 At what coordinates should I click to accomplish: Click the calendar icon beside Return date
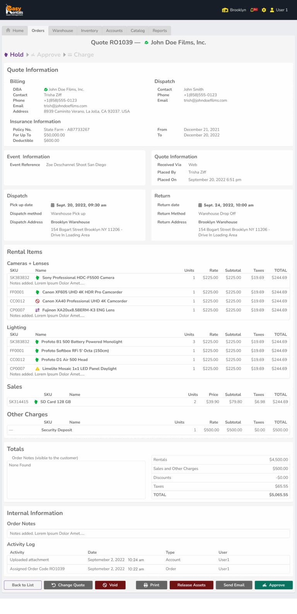point(200,205)
